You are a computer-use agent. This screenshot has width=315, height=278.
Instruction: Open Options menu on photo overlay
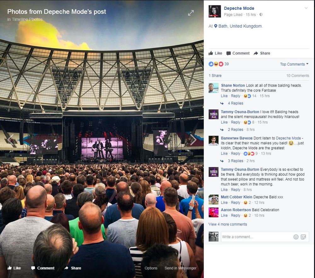pyautogui.click(x=151, y=268)
